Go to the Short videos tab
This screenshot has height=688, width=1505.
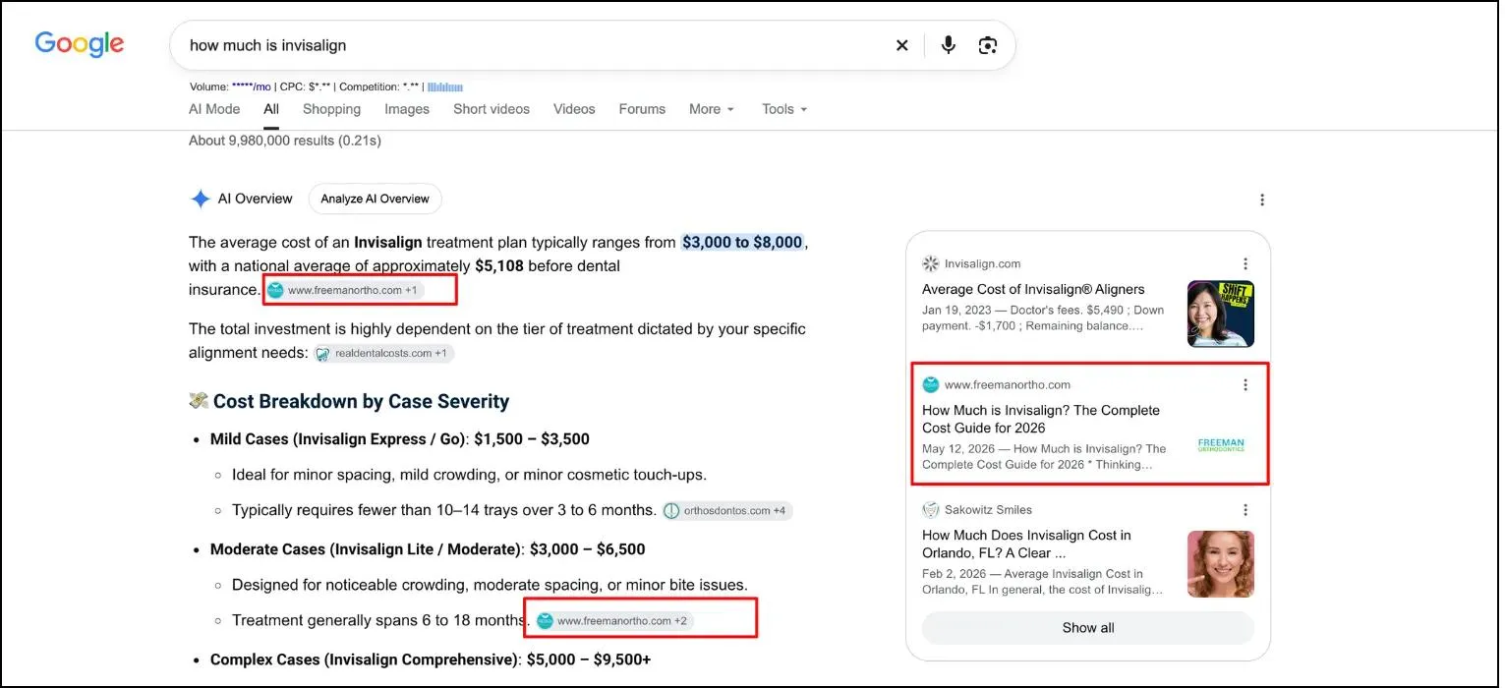point(492,109)
